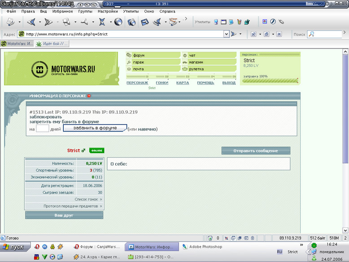Screen dimensions: 349x262
Task: Click the circular pen icon in the far-right toolbar group
Action: point(273,22)
